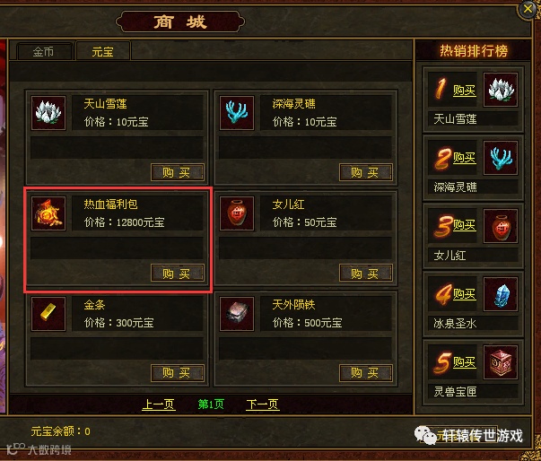Purchase 天外陨铁 using its 购买 button

(366, 373)
